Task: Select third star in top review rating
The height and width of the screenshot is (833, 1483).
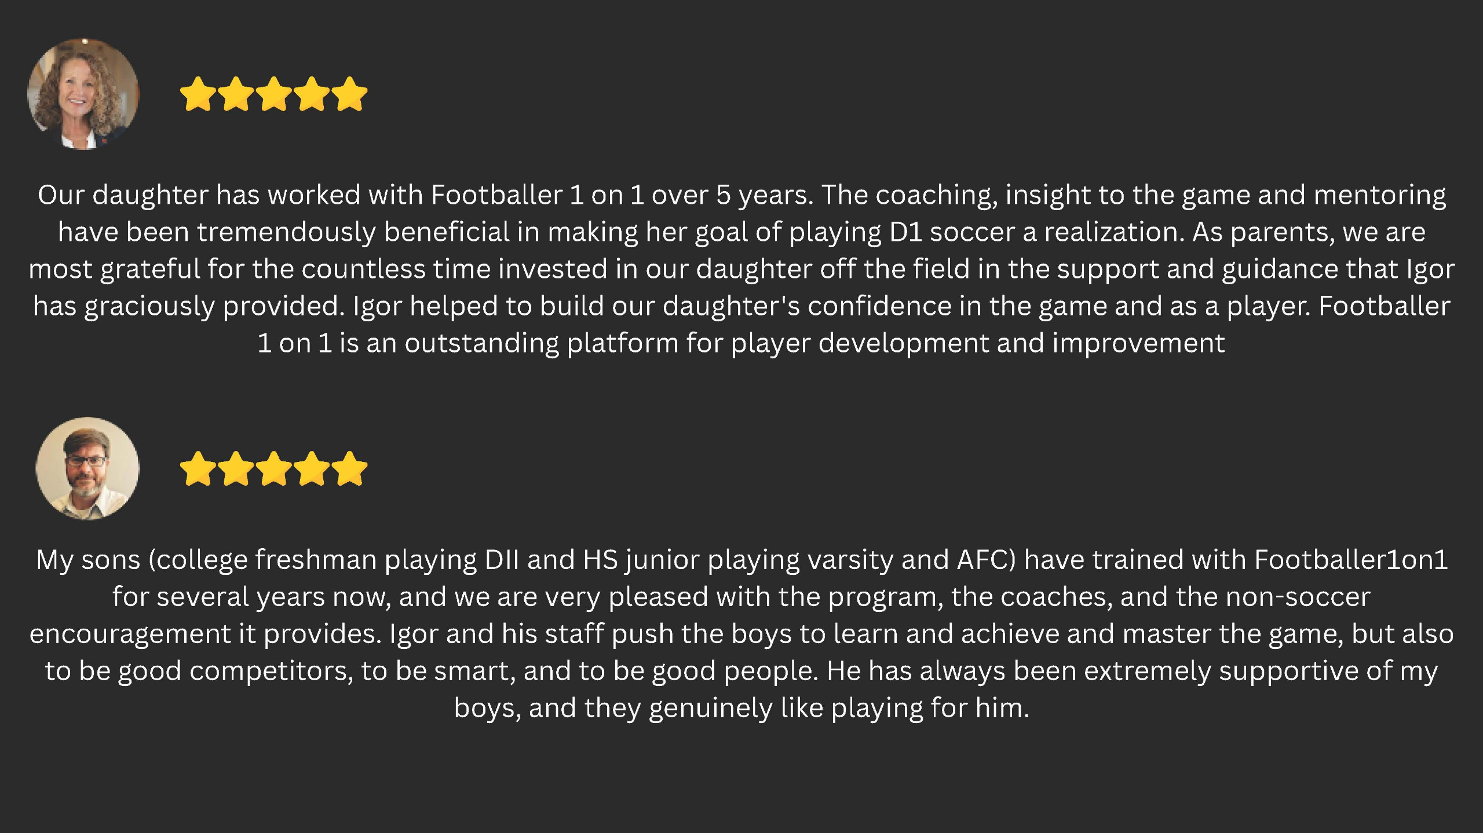Action: [274, 94]
